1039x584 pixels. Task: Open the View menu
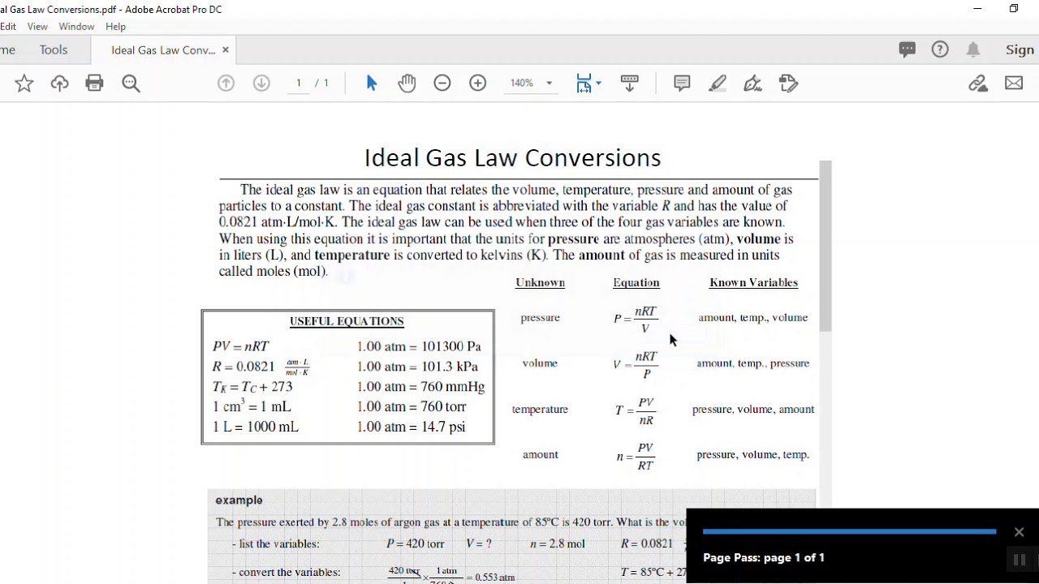37,27
